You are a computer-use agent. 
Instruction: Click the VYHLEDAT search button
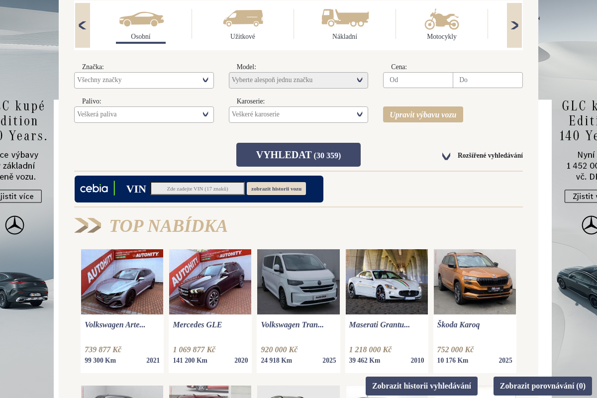tap(298, 155)
